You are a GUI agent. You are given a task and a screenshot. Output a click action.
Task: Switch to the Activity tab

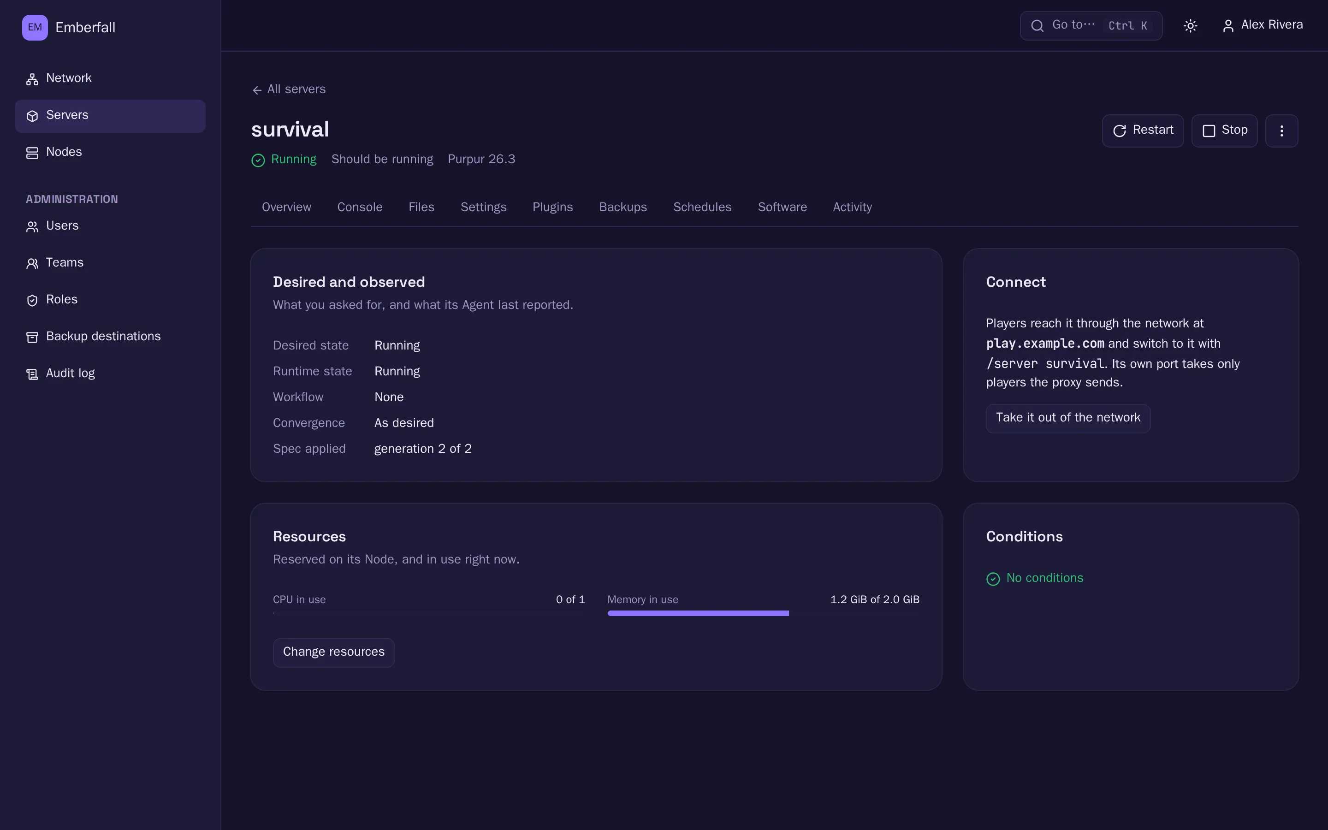[852, 207]
